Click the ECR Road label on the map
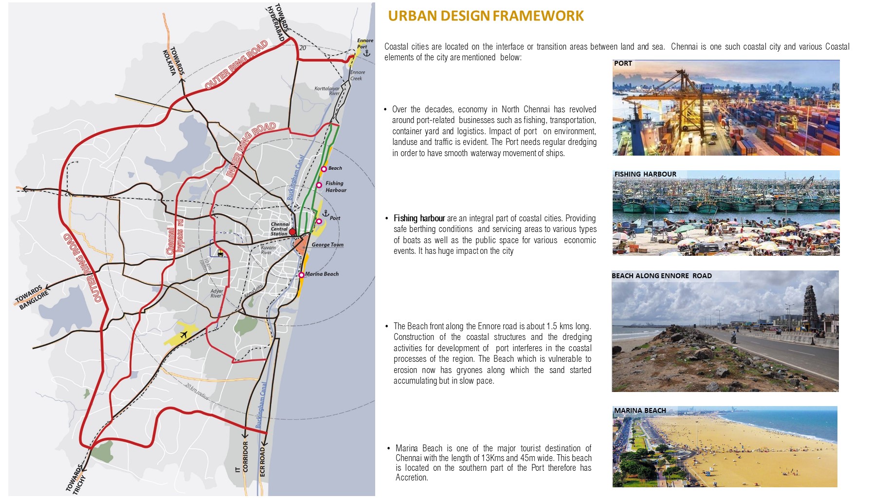Screen dimensions: 872x498 pyautogui.click(x=263, y=462)
